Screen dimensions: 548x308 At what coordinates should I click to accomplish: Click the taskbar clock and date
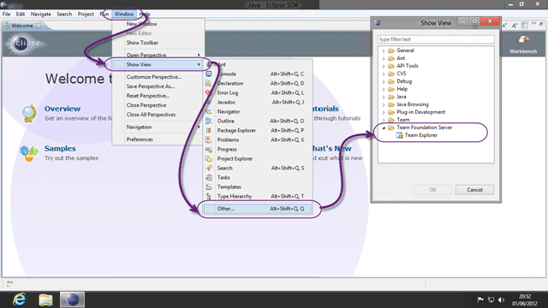tap(525, 299)
